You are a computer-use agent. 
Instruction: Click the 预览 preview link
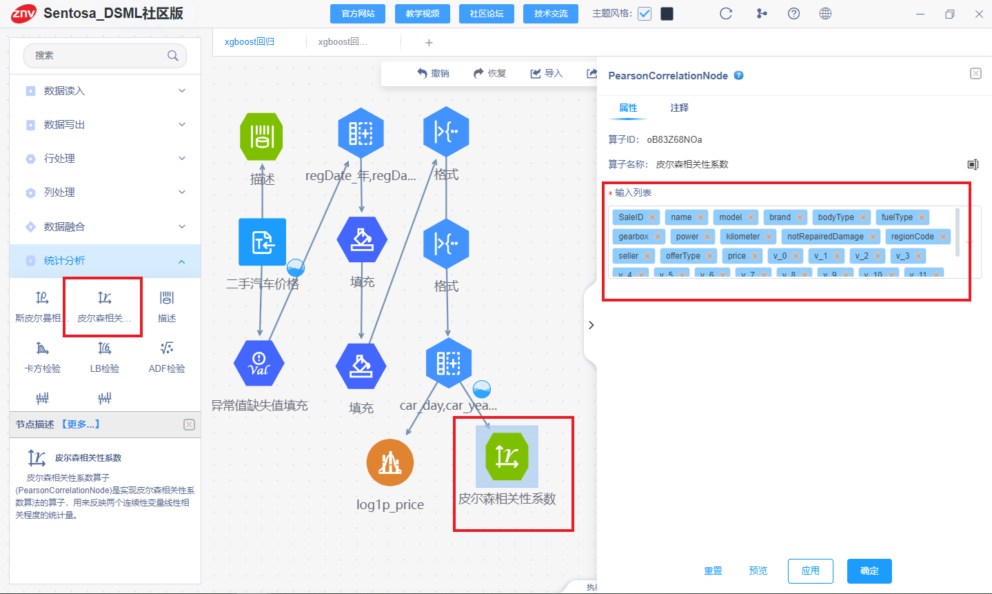click(x=758, y=571)
